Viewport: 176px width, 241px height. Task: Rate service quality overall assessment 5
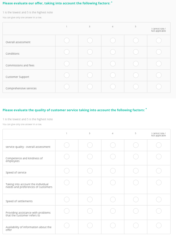coord(136,145)
